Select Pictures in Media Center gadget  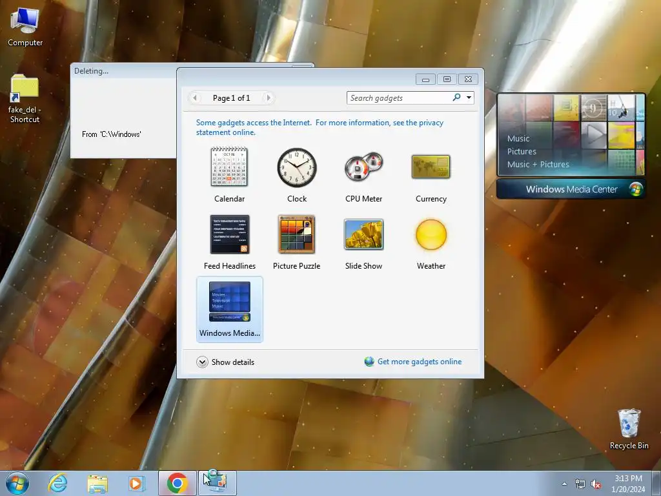tap(522, 151)
